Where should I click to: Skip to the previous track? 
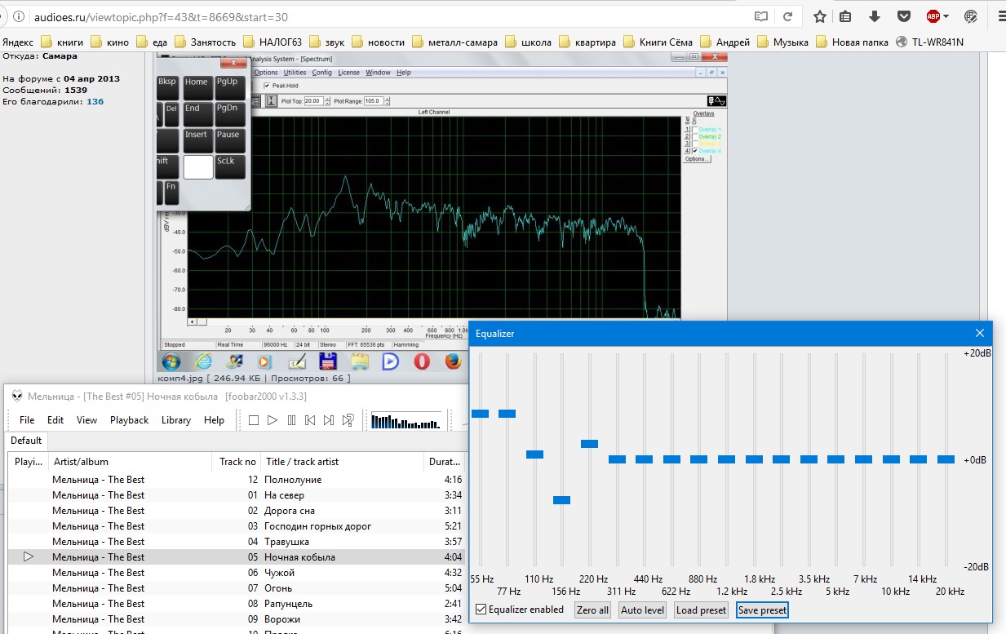pyautogui.click(x=310, y=420)
